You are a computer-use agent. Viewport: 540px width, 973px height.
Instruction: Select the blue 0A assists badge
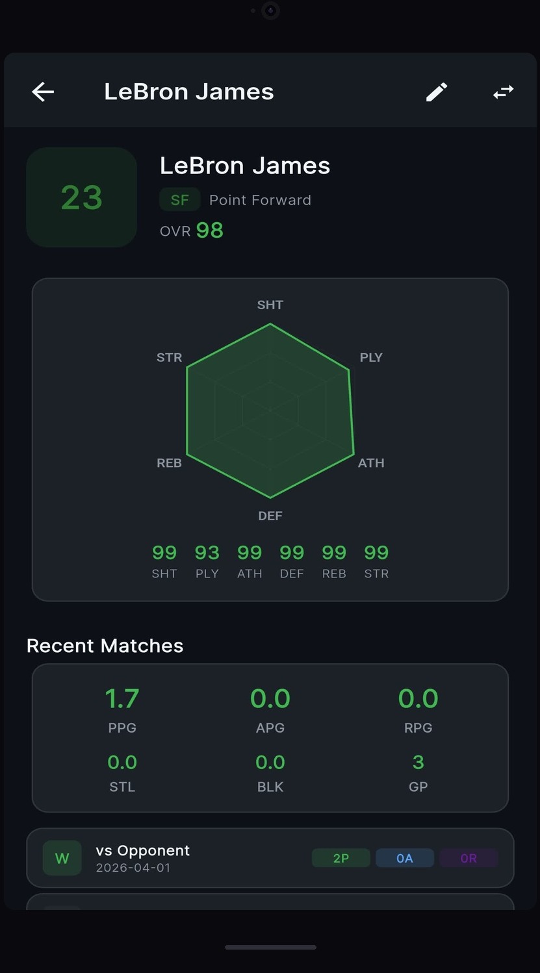pyautogui.click(x=404, y=857)
